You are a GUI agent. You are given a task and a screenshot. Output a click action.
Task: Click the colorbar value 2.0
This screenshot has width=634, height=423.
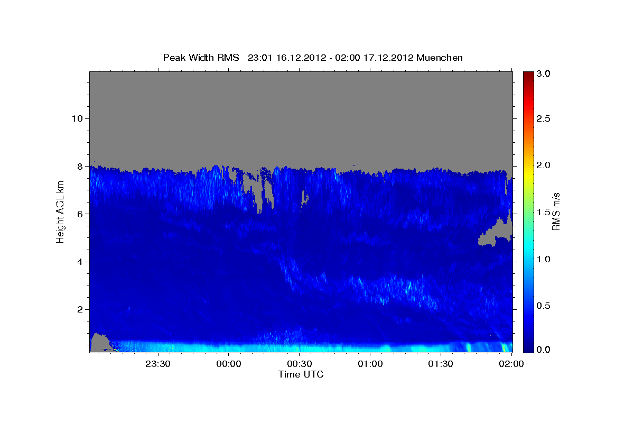(544, 165)
